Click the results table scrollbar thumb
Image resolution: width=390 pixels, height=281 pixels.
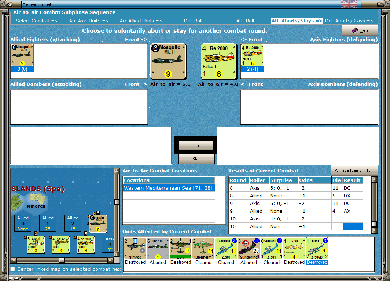[374, 224]
